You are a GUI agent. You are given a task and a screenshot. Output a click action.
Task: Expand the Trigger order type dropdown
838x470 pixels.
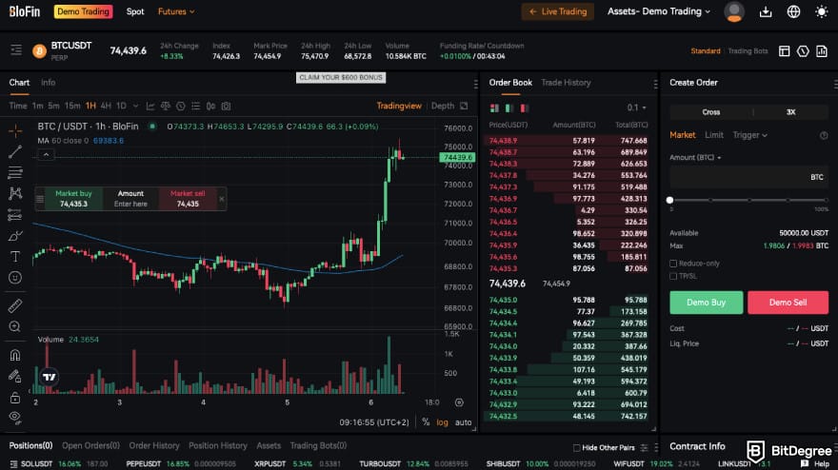749,135
